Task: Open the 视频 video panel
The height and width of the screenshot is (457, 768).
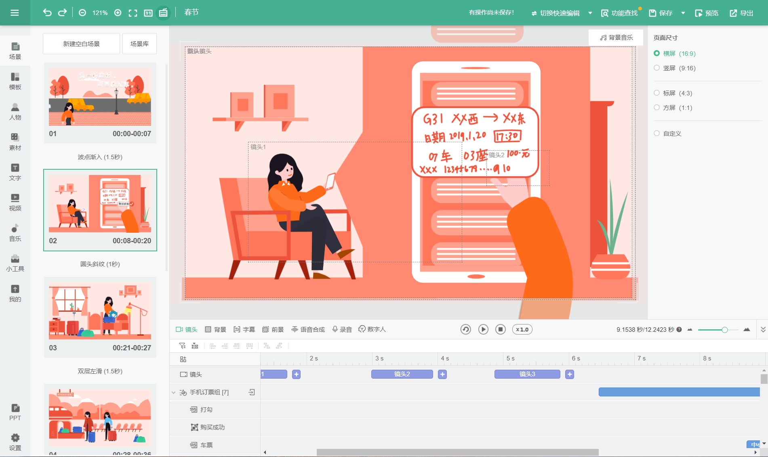Action: tap(15, 202)
